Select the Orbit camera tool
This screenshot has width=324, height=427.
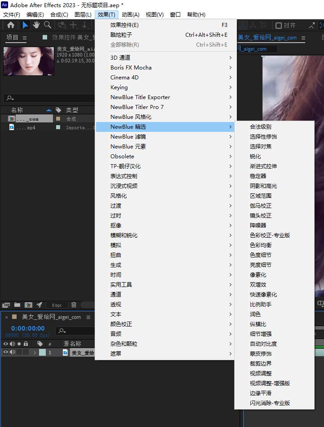(x=62, y=25)
